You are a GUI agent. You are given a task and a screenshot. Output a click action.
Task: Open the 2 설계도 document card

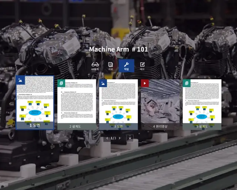pos(77,104)
